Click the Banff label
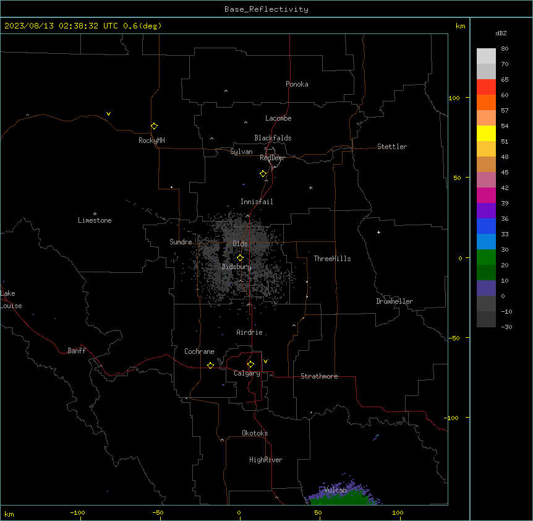533x521 pixels. pos(77,351)
